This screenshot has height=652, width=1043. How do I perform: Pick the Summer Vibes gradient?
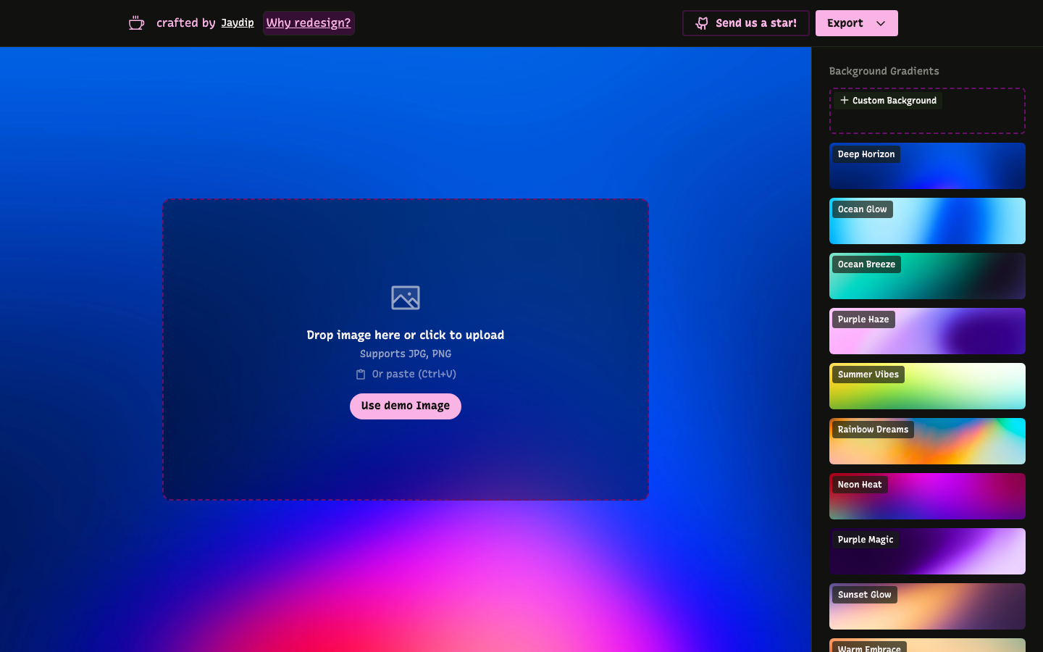point(927,386)
